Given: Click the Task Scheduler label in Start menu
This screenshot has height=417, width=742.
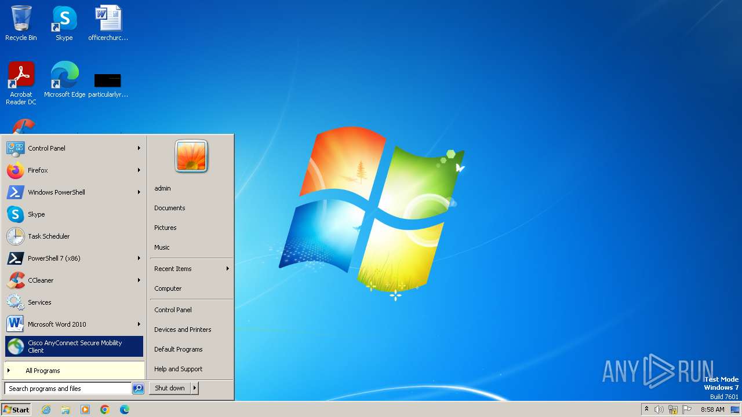Looking at the screenshot, I should tap(49, 236).
